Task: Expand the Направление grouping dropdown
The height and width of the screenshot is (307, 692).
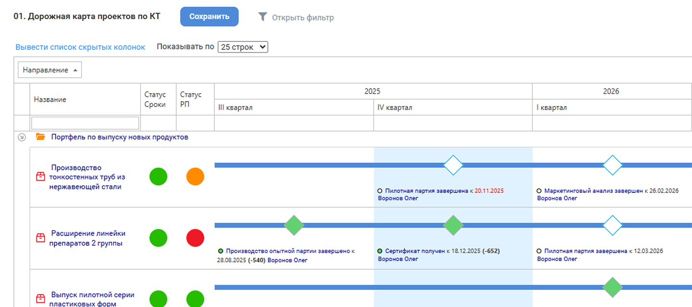Action: click(x=50, y=70)
